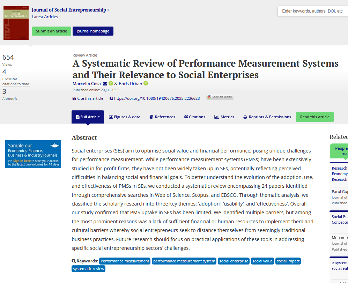Open Reprints & Permissions
The height and width of the screenshot is (283, 348).
click(267, 117)
